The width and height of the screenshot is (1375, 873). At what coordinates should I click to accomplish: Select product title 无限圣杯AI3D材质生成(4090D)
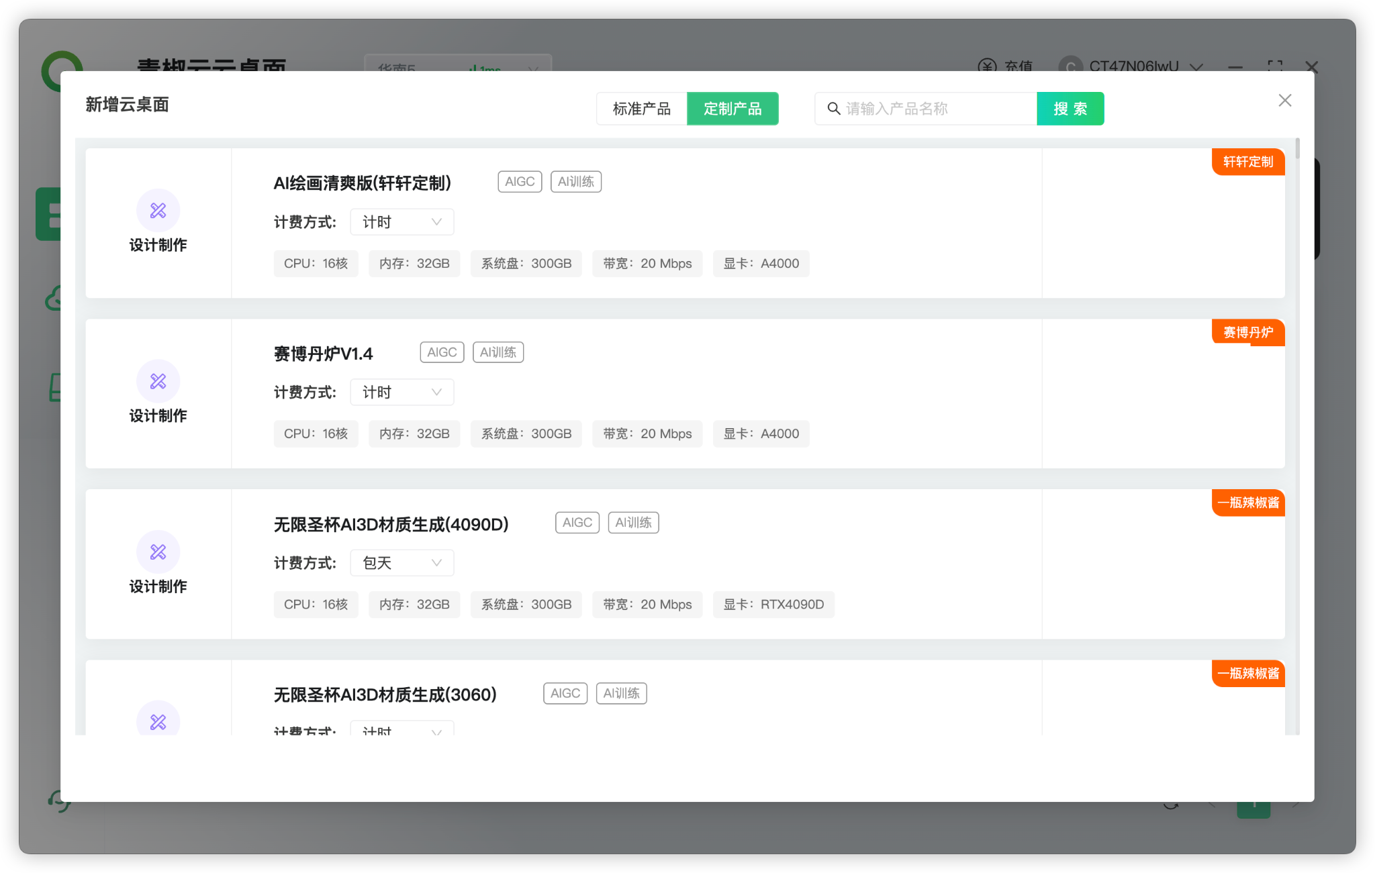pyautogui.click(x=391, y=524)
